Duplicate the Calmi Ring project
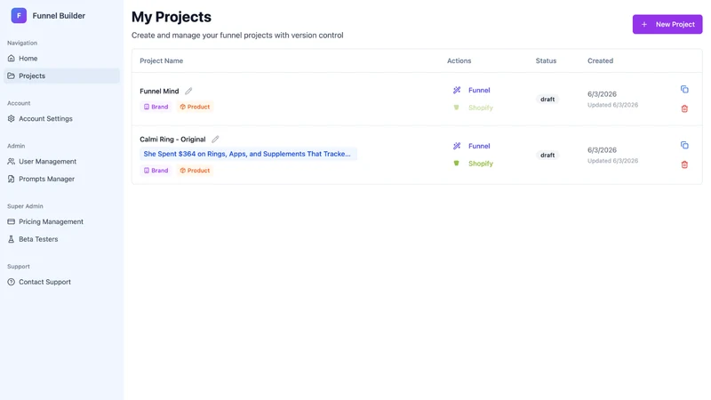 pos(684,145)
